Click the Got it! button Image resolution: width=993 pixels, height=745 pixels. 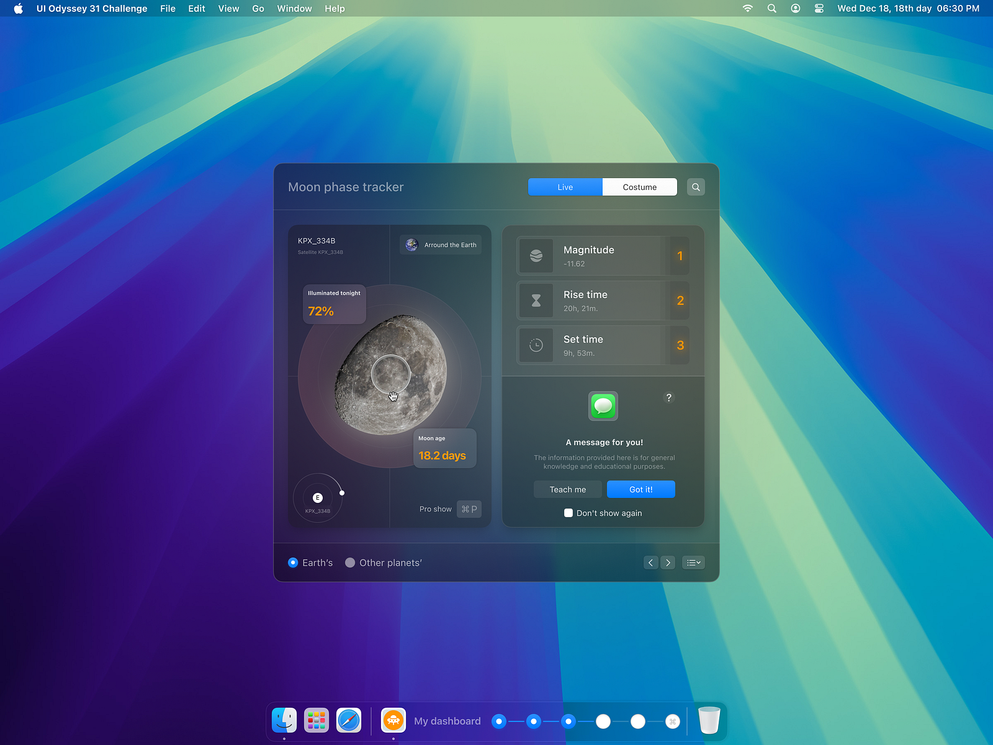pos(640,489)
